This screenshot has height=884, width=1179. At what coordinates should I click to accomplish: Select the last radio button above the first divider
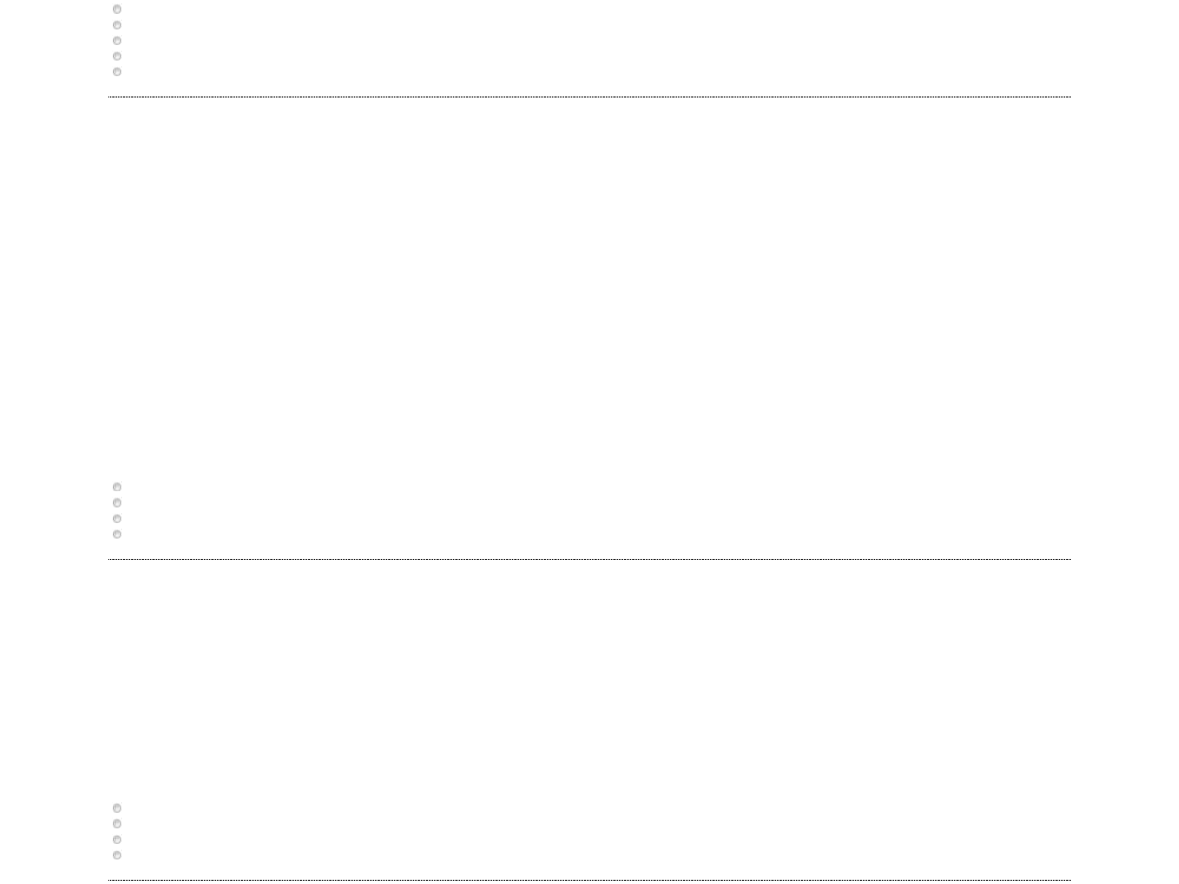tap(117, 72)
